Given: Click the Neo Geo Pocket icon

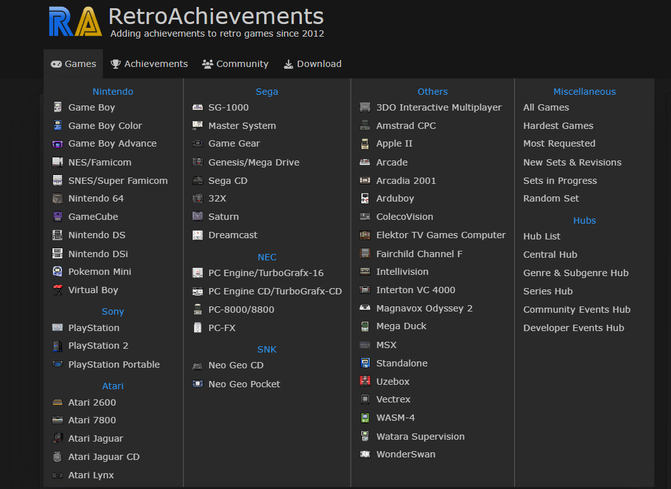Looking at the screenshot, I should pyautogui.click(x=197, y=383).
